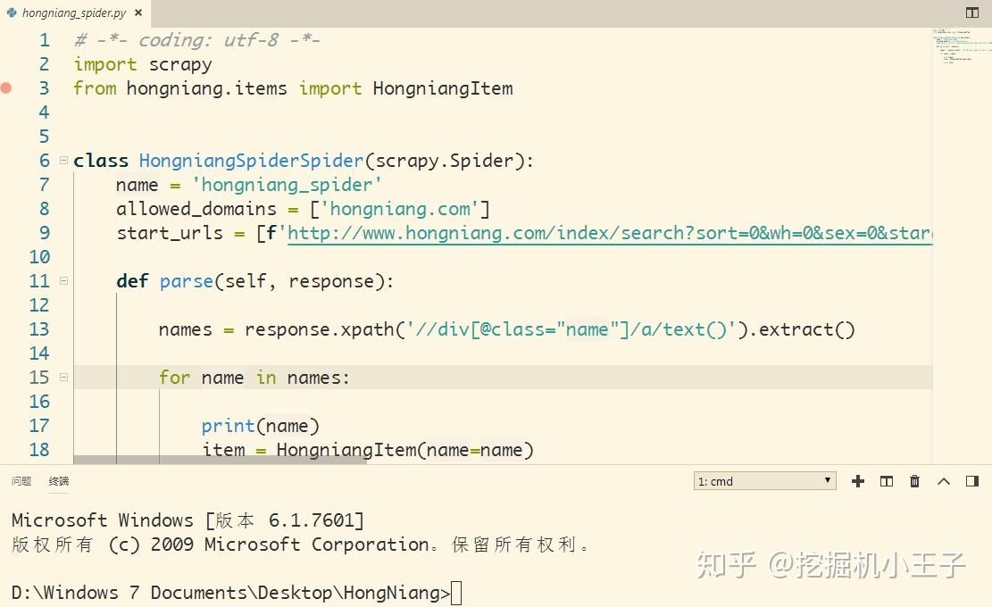This screenshot has width=992, height=607.
Task: Click the 'coding: utf-8' comment line
Action: (x=196, y=40)
